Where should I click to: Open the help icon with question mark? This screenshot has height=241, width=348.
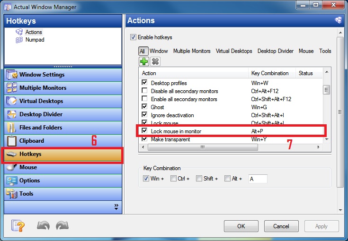18,226
